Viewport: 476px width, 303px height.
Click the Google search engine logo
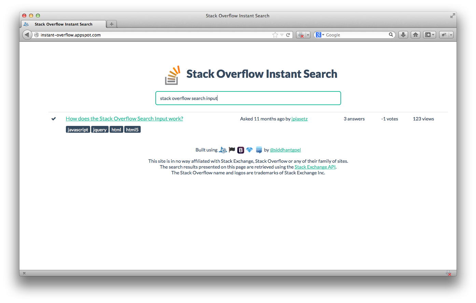tap(318, 35)
